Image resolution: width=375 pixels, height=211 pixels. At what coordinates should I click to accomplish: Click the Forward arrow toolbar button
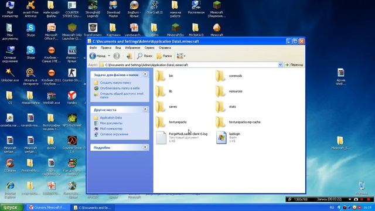tap(117, 56)
